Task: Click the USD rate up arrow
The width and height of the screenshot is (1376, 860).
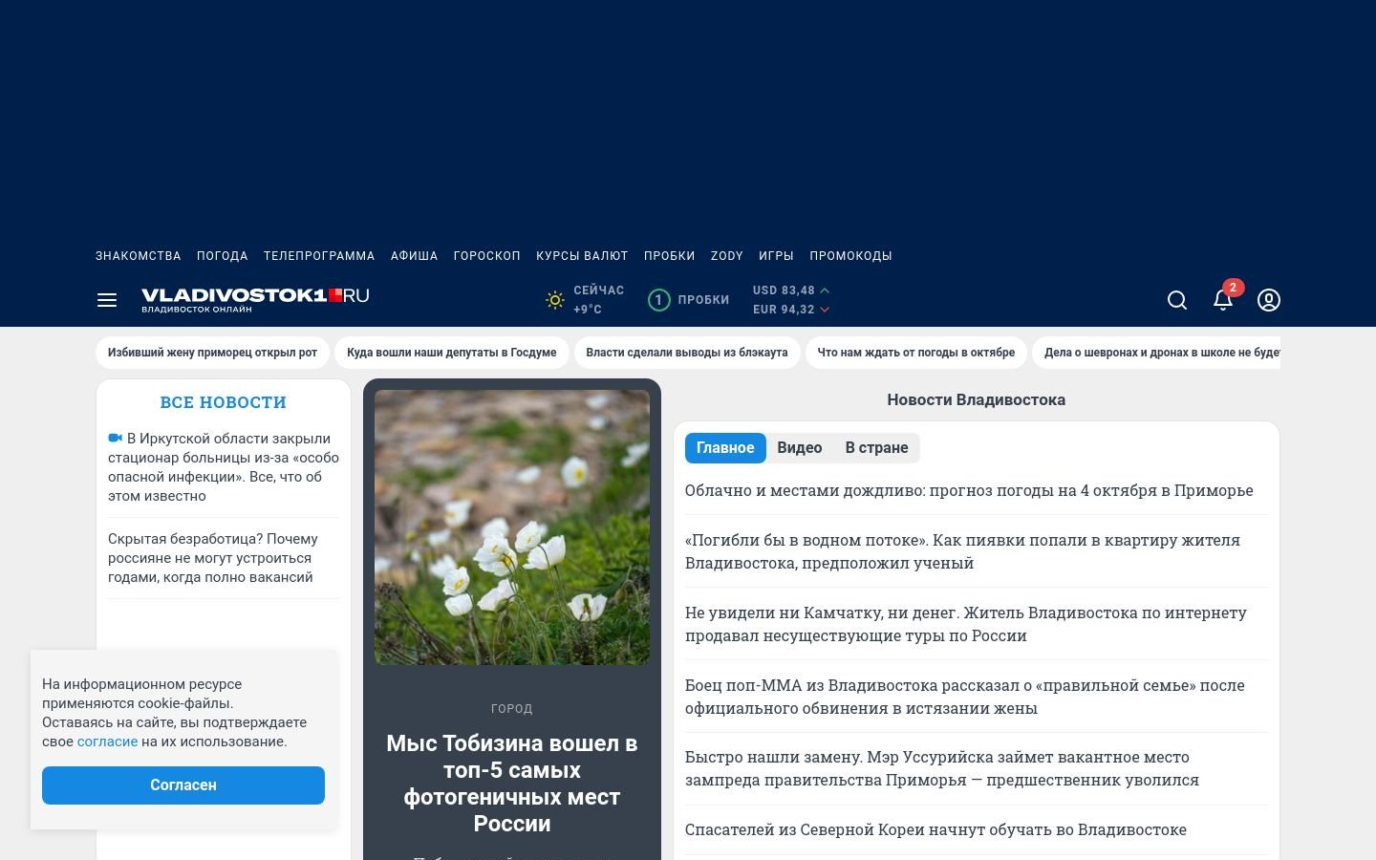Action: coord(825,290)
